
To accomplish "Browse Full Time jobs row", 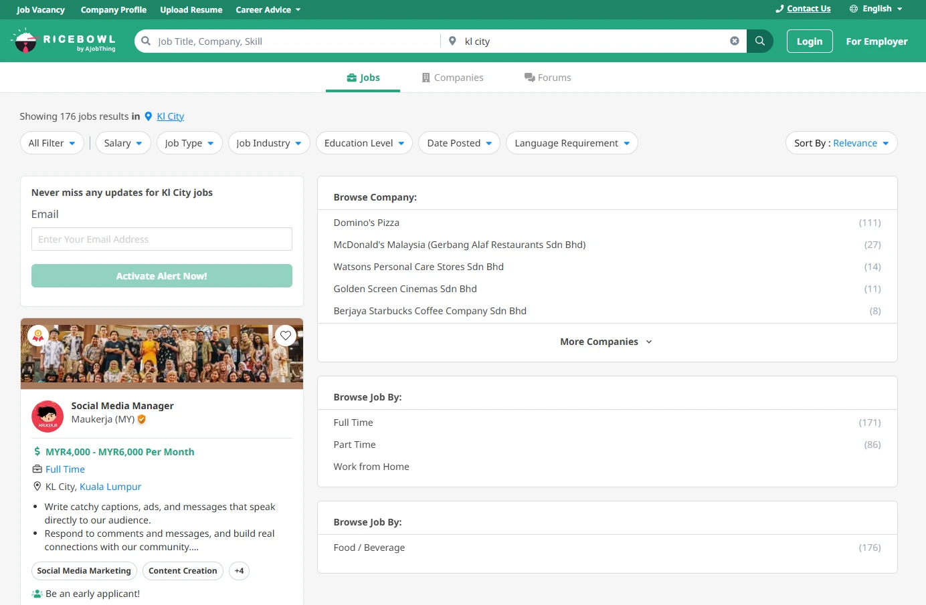I will (x=607, y=422).
